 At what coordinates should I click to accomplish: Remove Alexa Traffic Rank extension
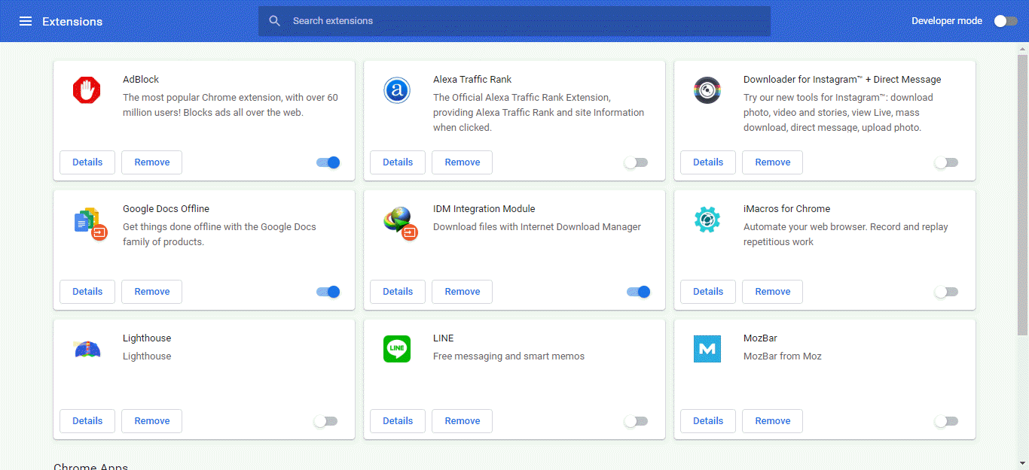tap(463, 162)
